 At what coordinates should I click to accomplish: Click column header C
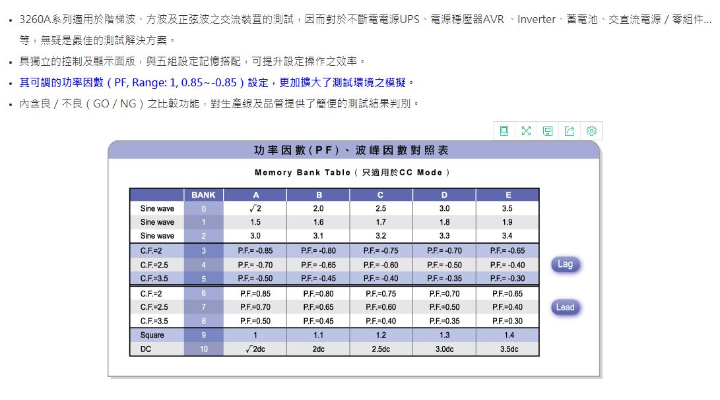(381, 195)
